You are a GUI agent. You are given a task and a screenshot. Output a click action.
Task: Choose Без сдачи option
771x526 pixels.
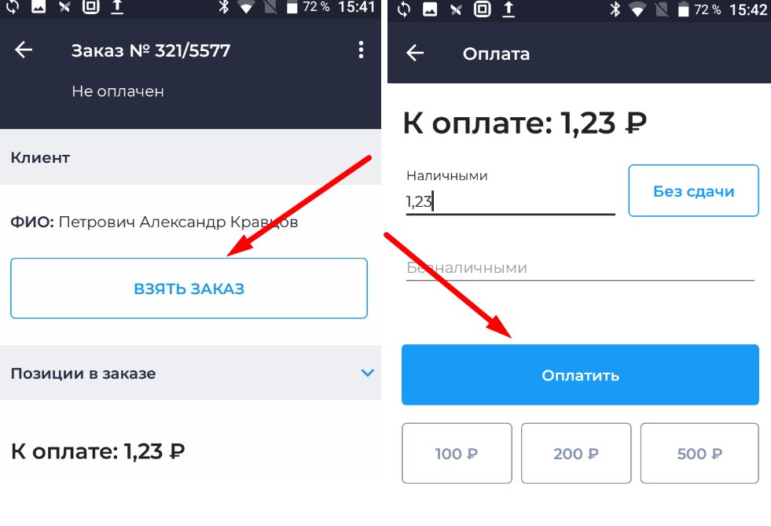pyautogui.click(x=693, y=190)
